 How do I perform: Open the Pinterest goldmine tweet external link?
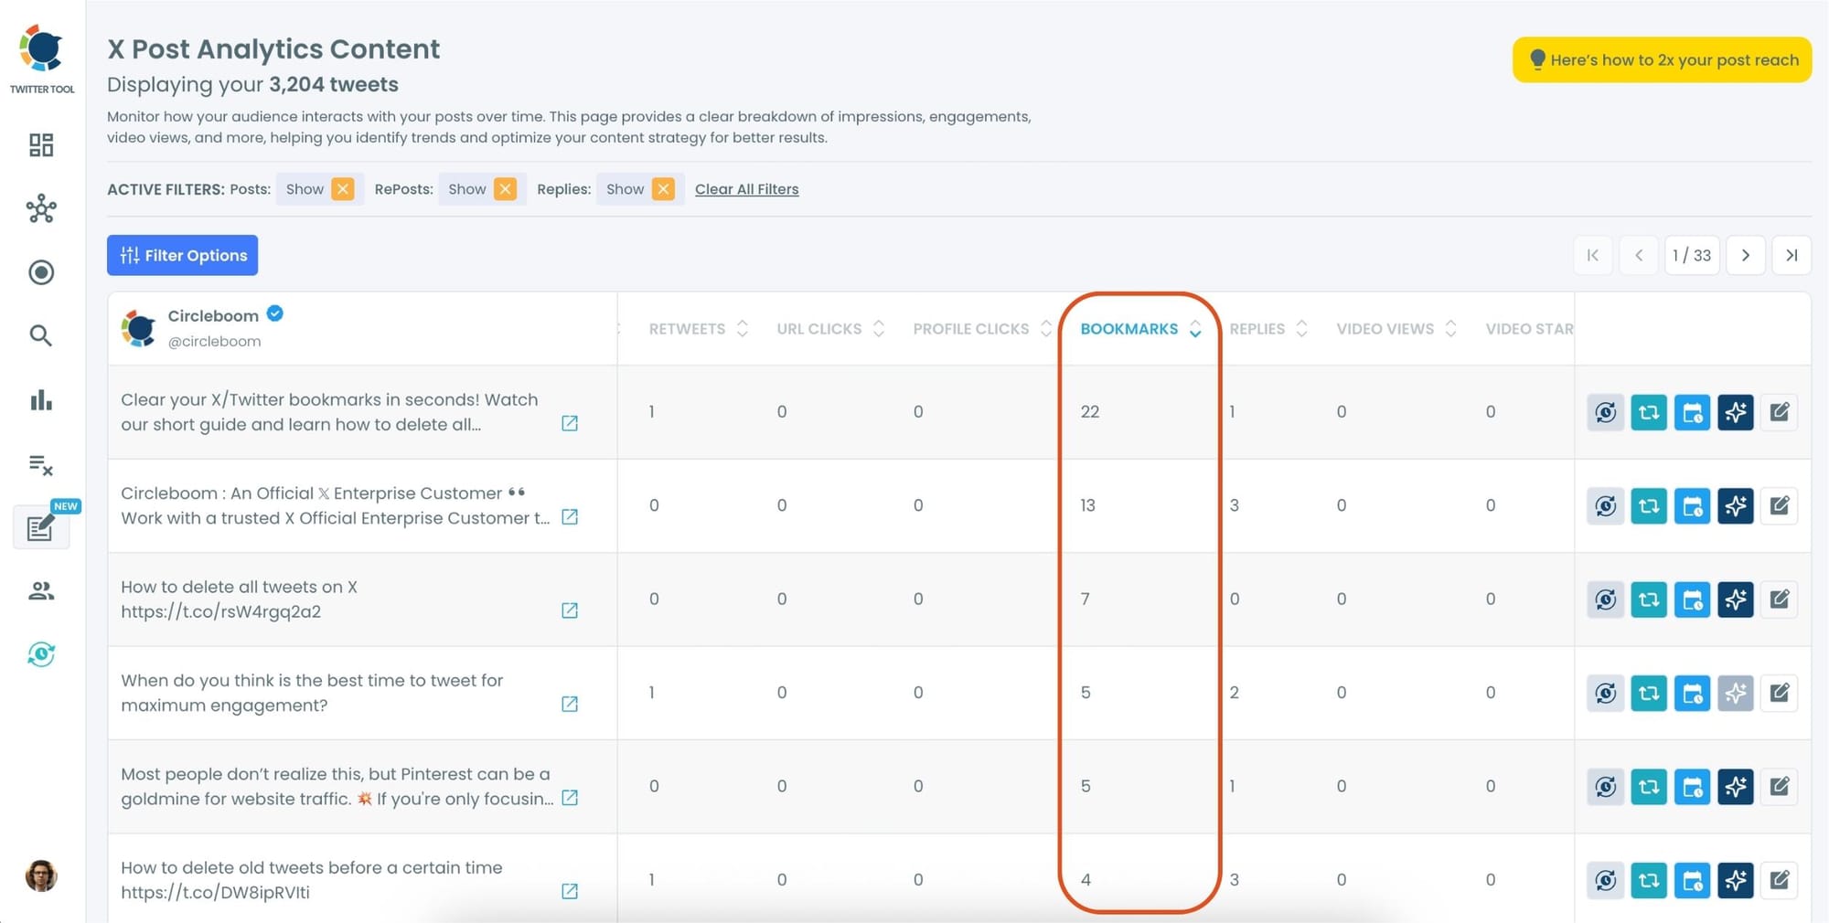point(570,798)
